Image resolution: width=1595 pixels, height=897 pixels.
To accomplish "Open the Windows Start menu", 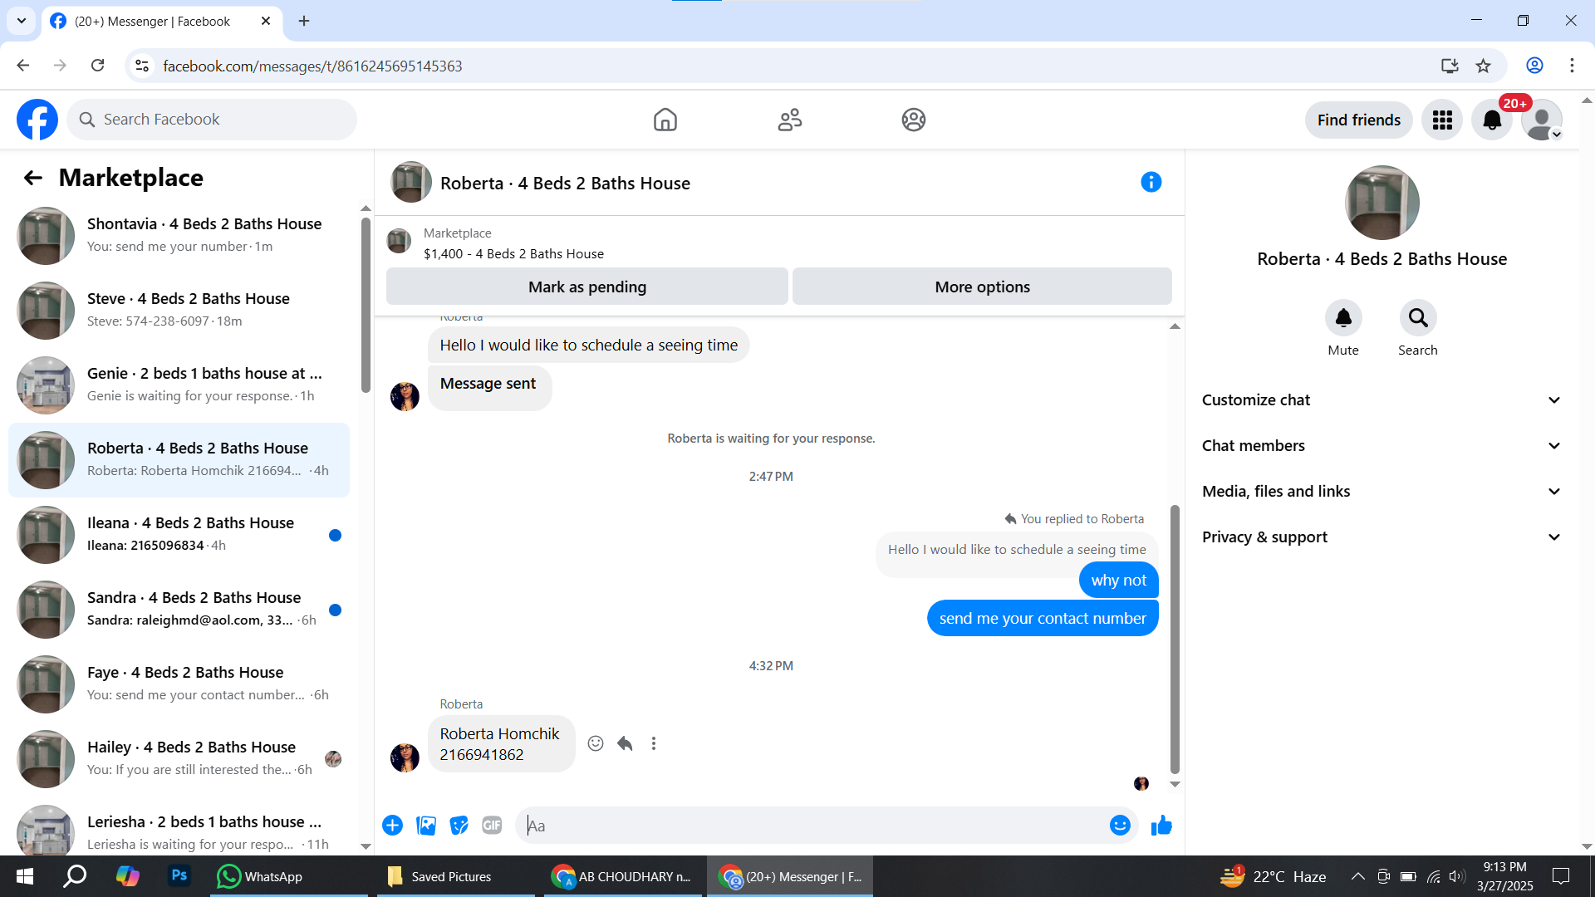I will (x=25, y=876).
